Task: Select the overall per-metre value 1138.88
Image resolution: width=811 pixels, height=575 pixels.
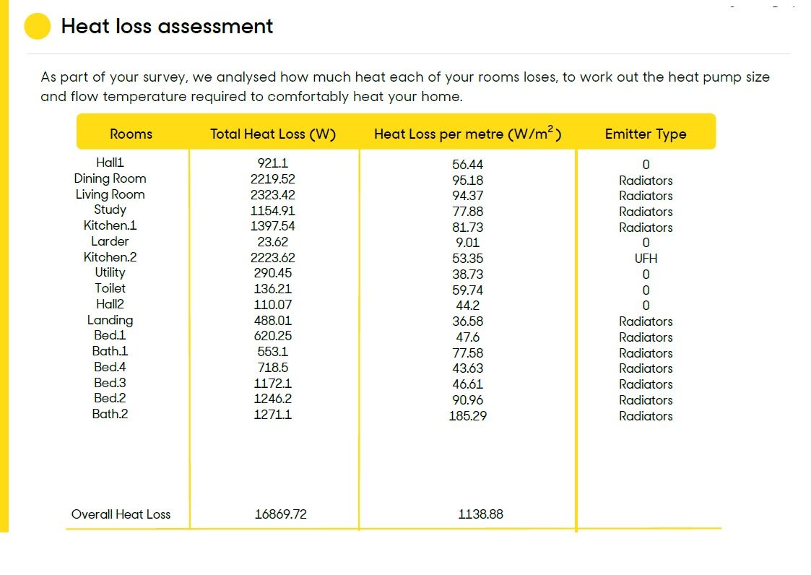Action: pos(480,514)
